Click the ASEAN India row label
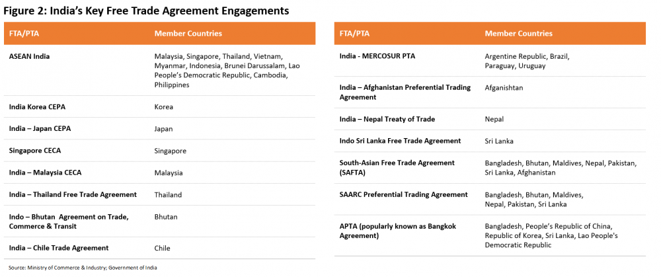 [29, 56]
